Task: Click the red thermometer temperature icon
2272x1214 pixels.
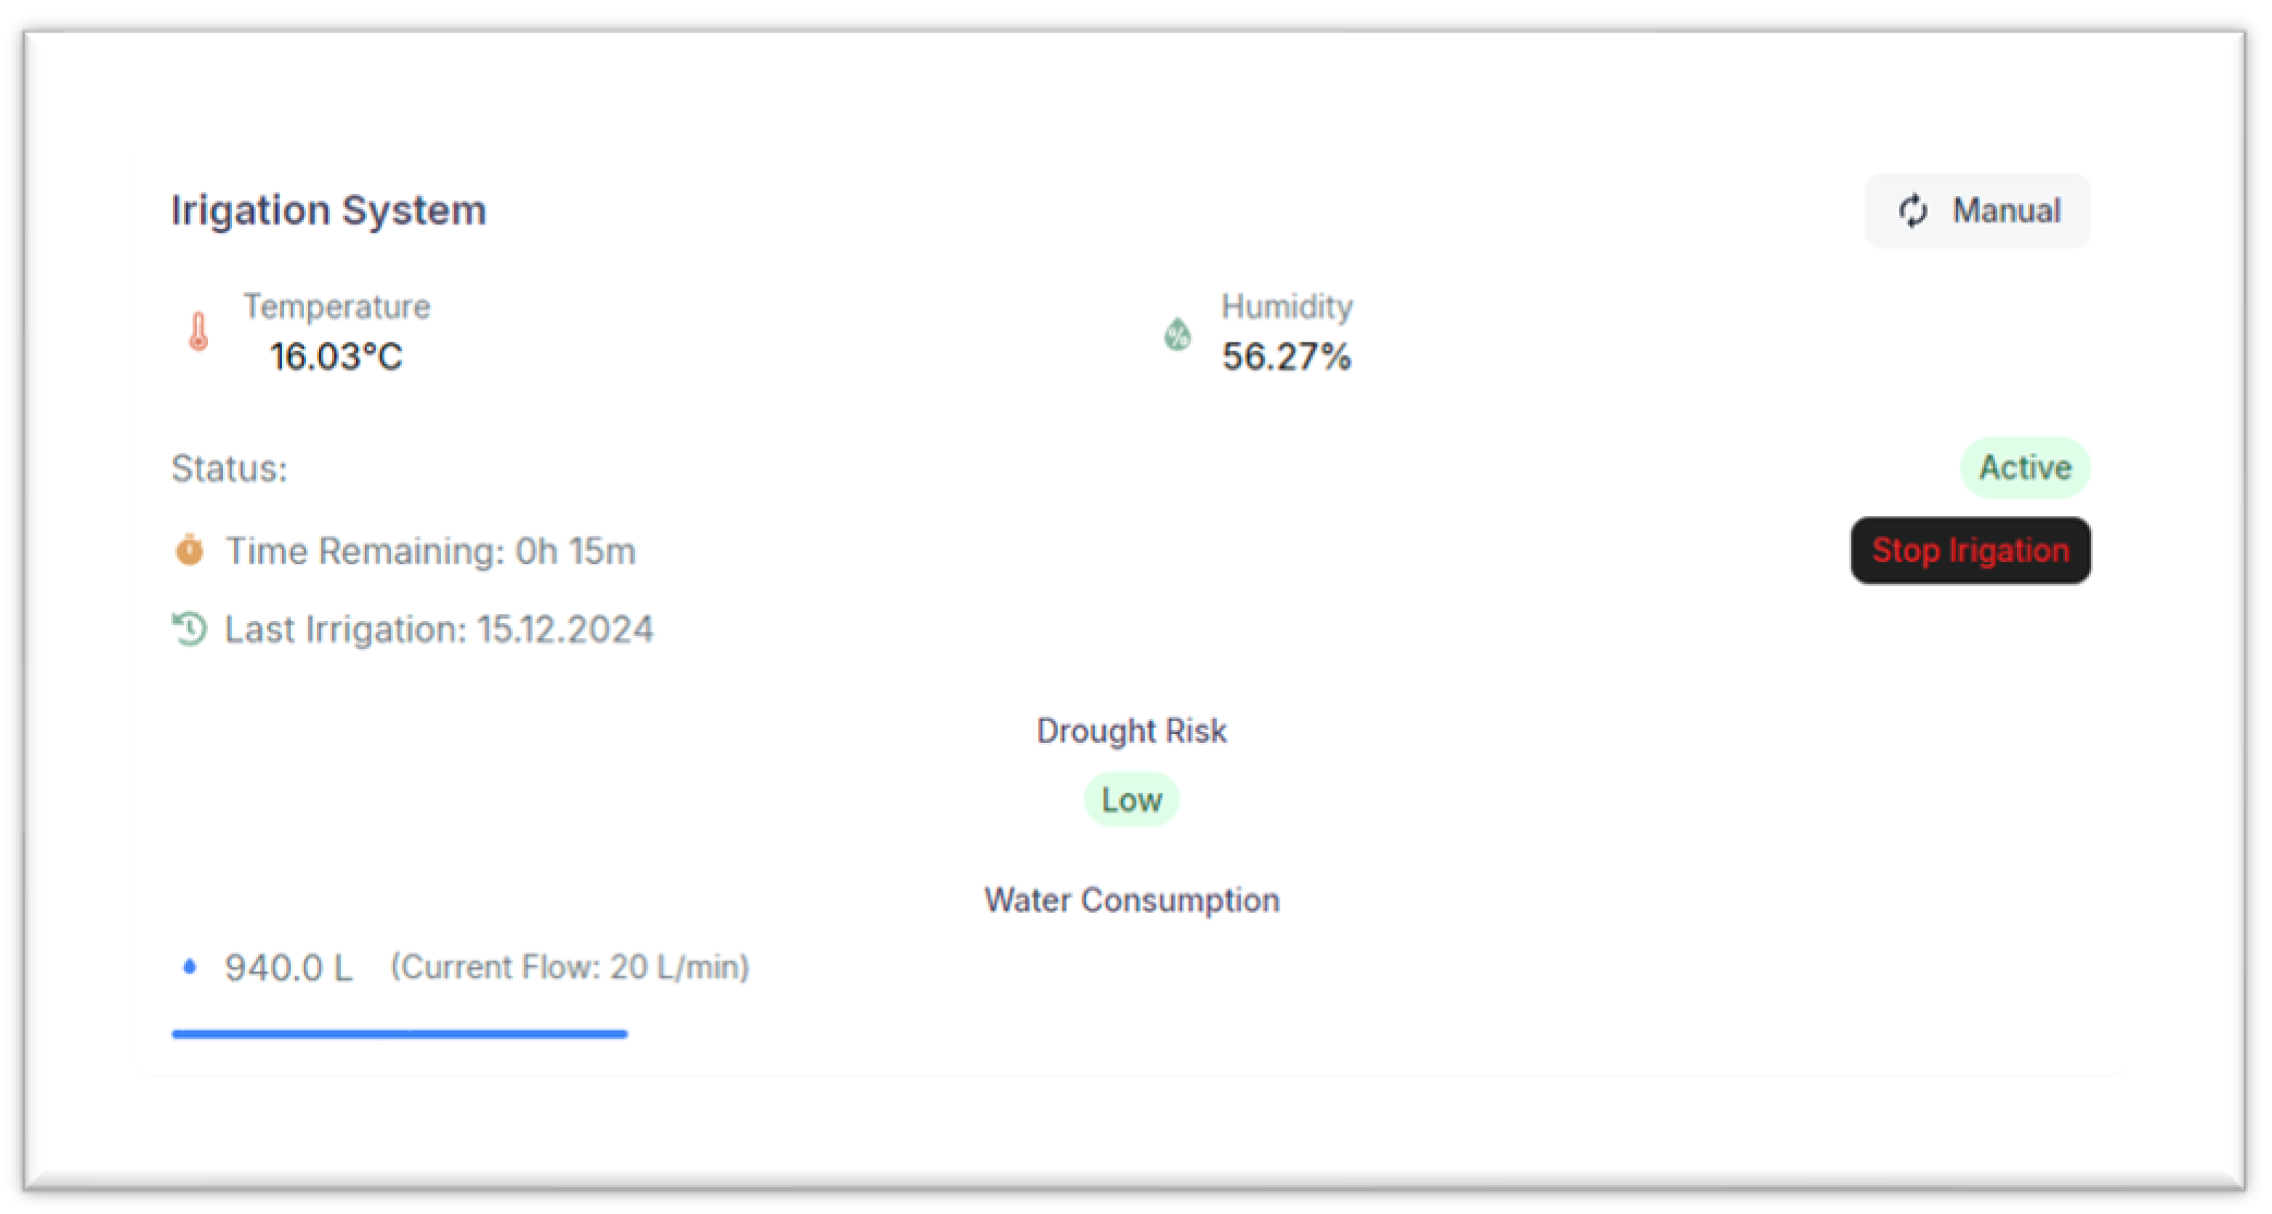Action: click(x=198, y=331)
